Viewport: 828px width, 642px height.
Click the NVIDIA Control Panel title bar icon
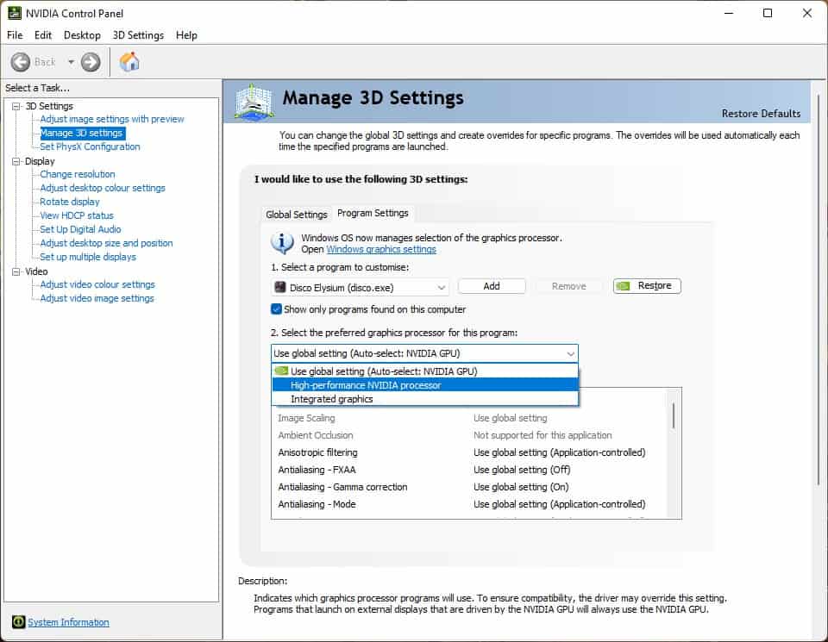[13, 13]
